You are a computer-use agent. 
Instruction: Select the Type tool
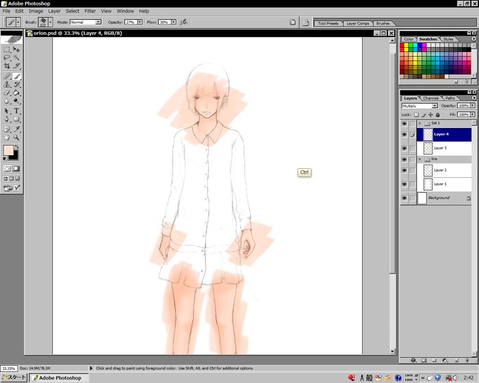(x=16, y=111)
